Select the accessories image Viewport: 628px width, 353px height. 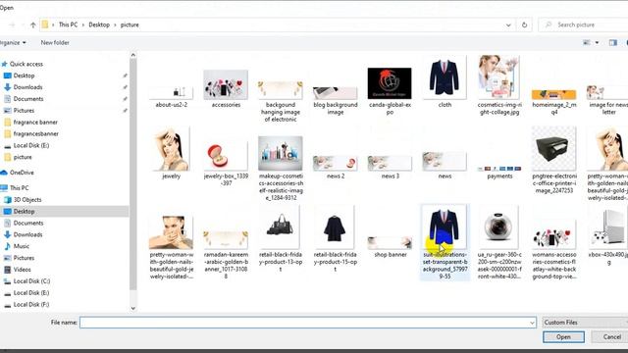(x=226, y=89)
